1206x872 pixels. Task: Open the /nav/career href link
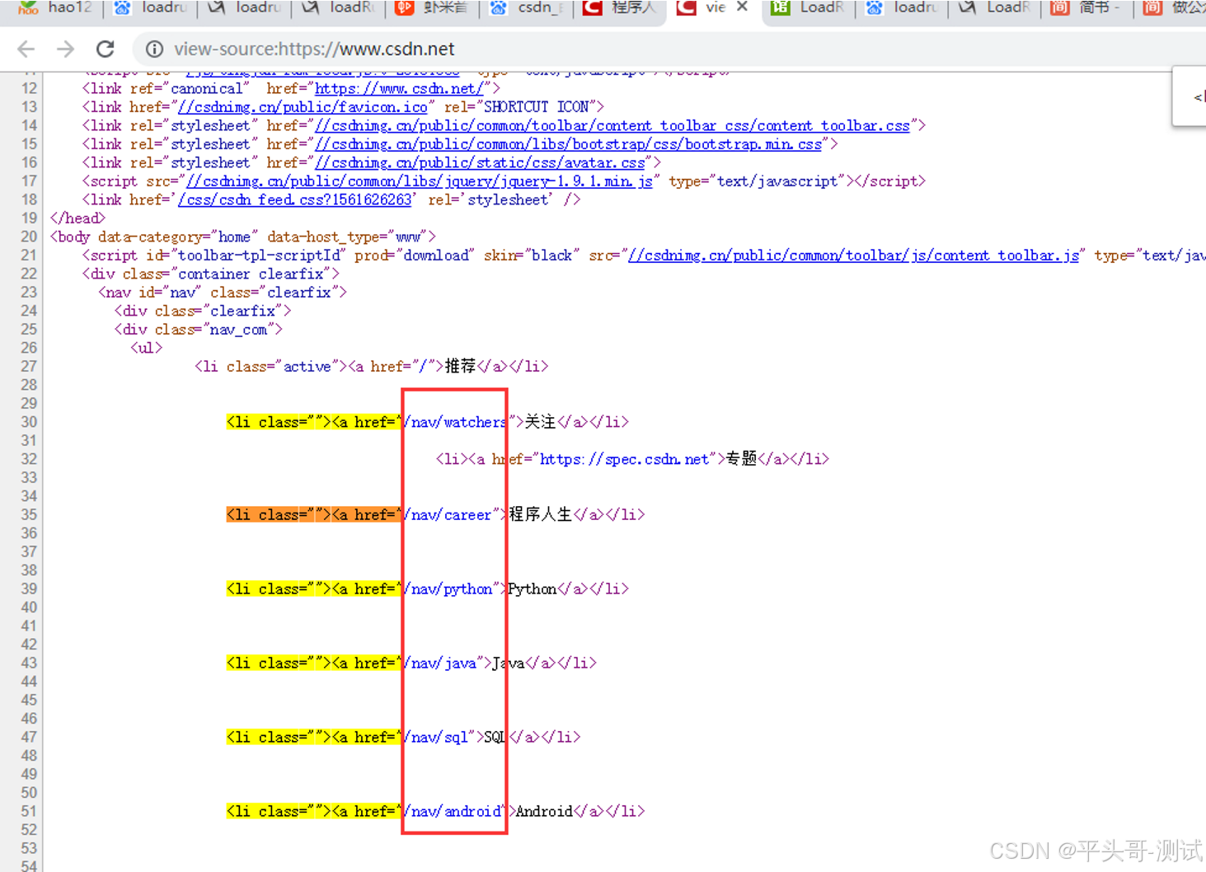448,514
